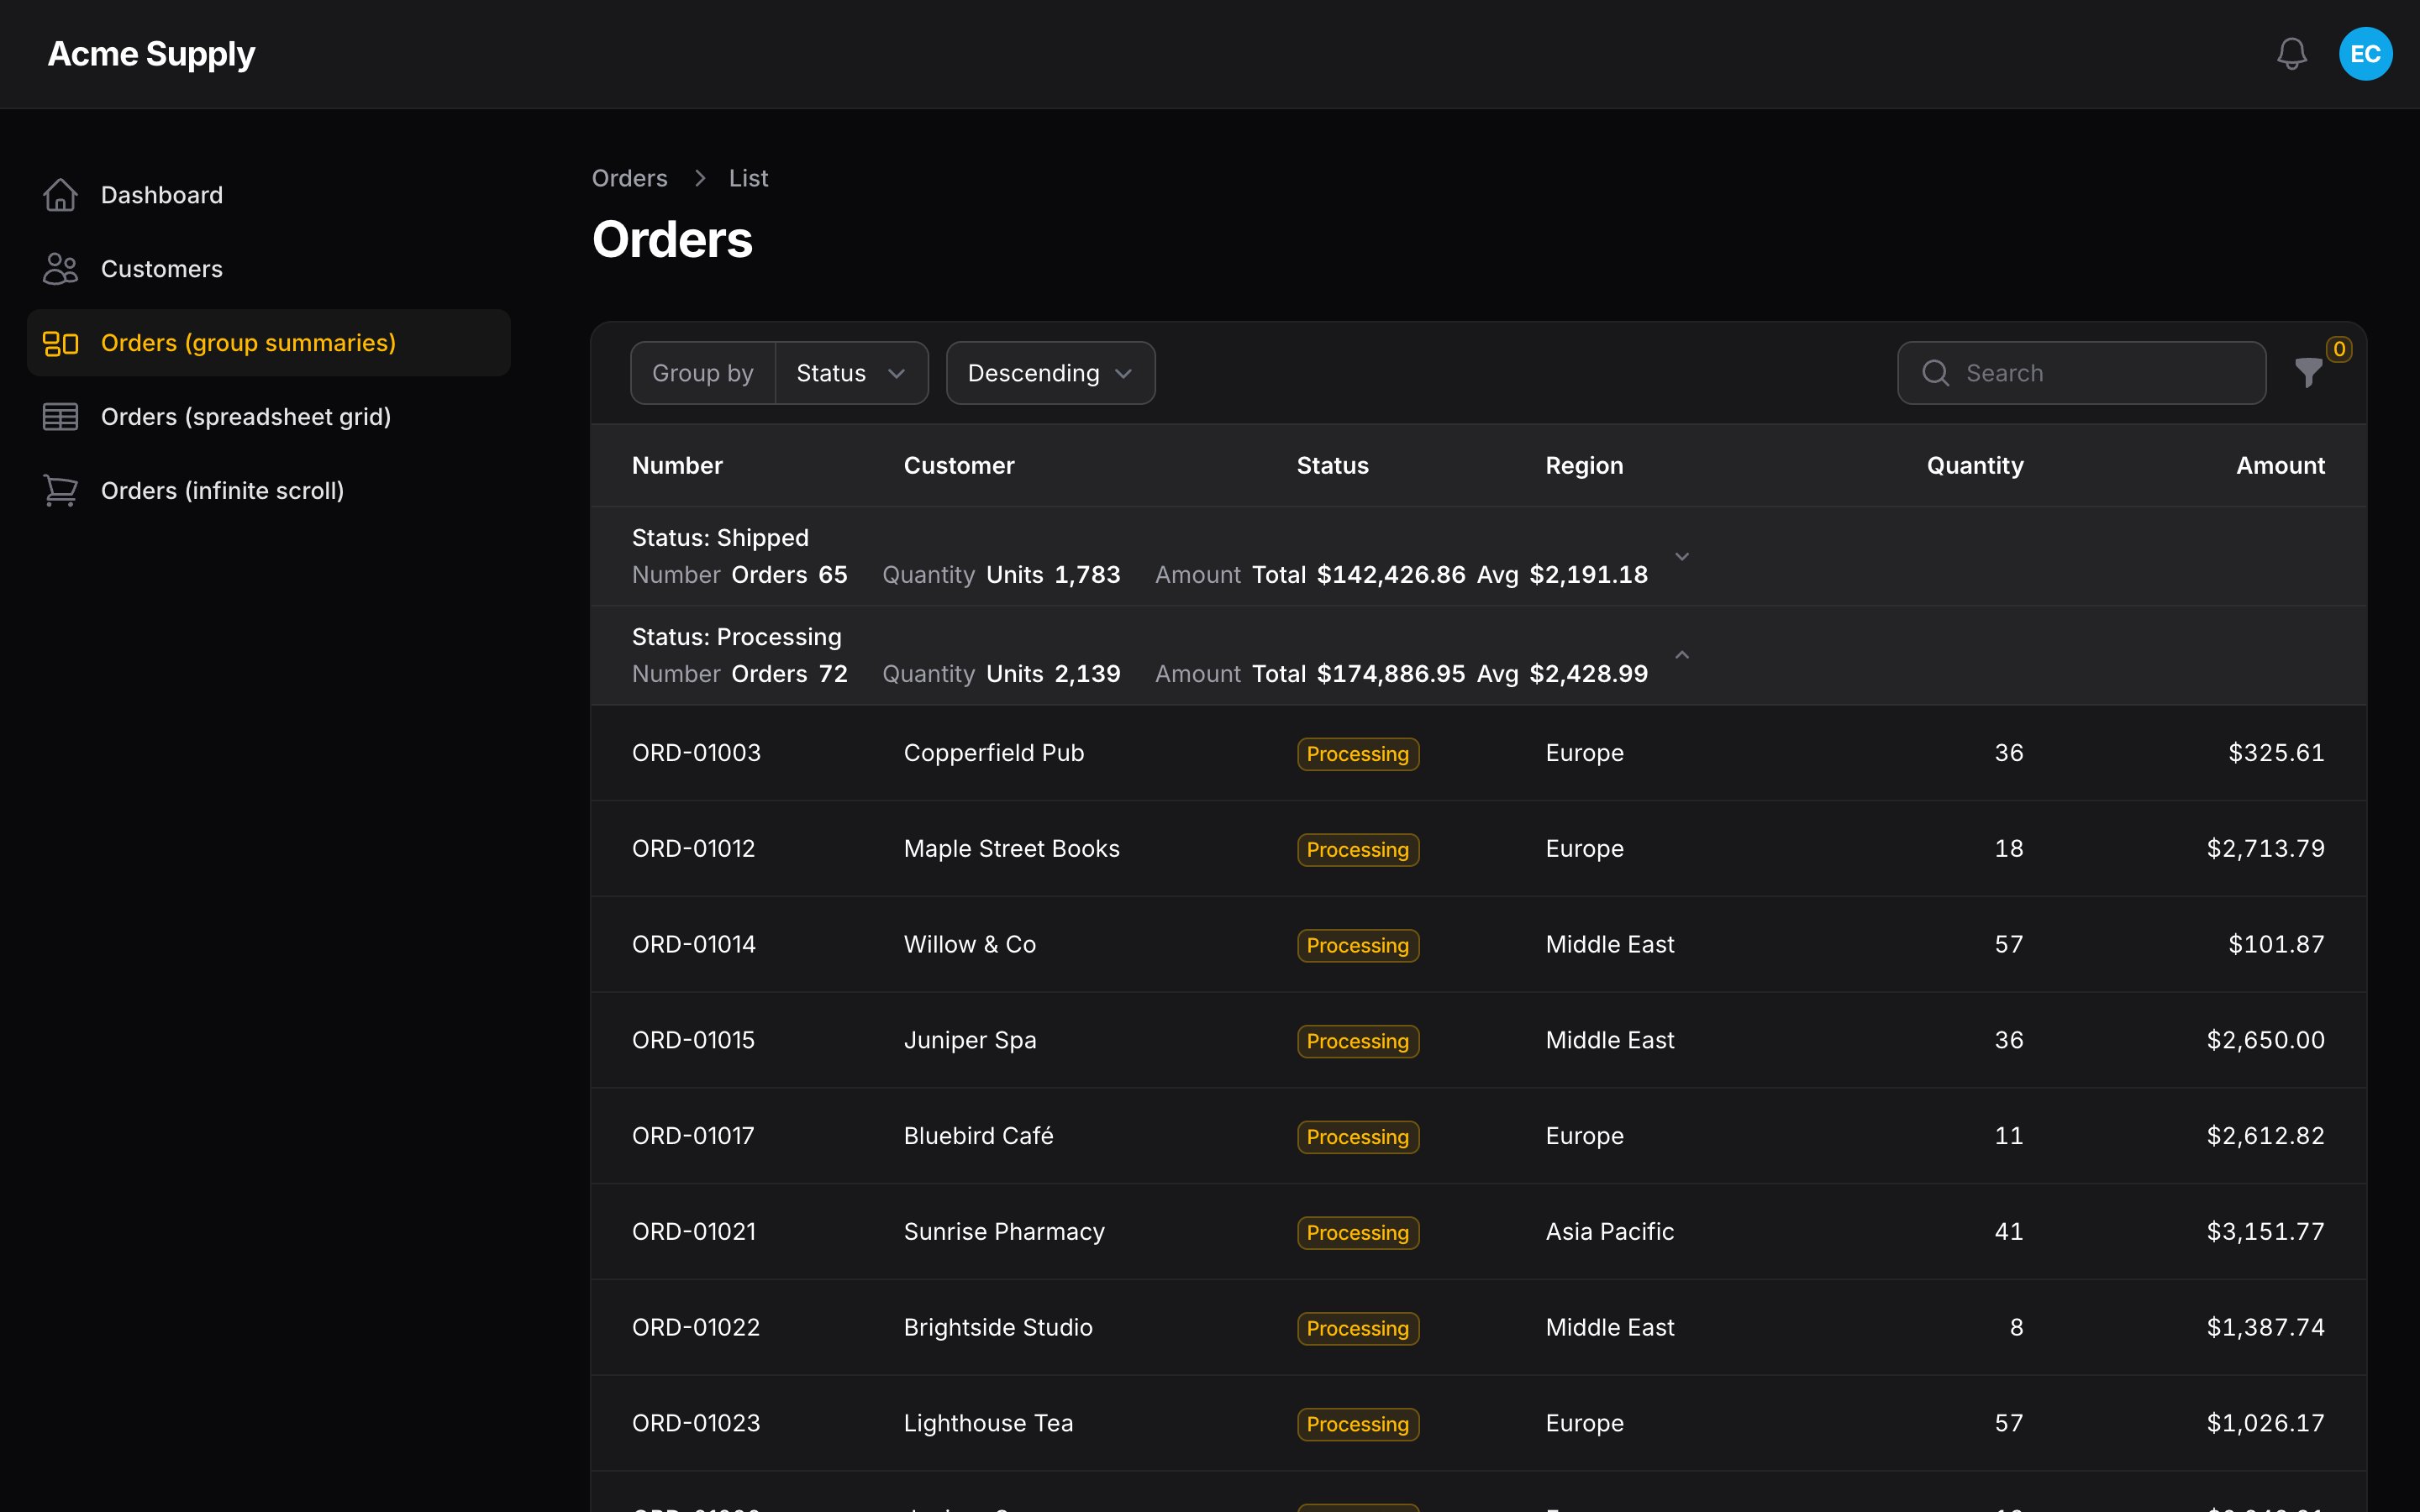Click the Customers people icon
The image size is (2420, 1512).
pyautogui.click(x=60, y=269)
